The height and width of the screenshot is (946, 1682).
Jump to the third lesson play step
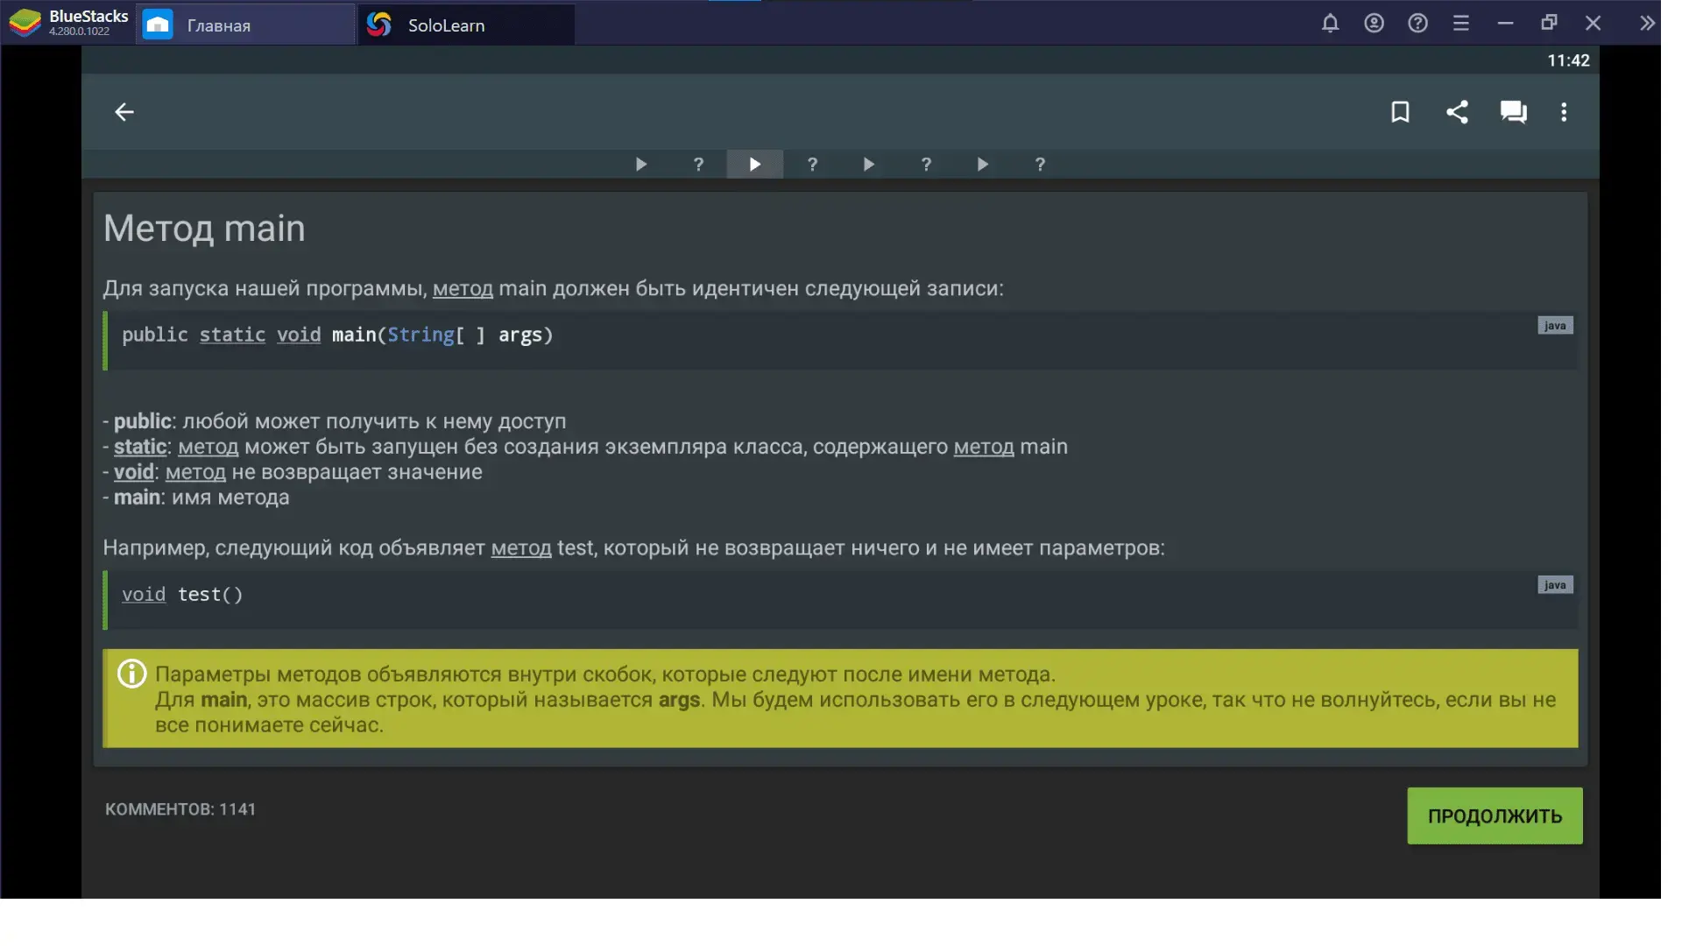click(x=869, y=165)
